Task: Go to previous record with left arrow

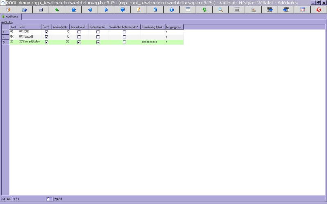Action: click(90, 9)
